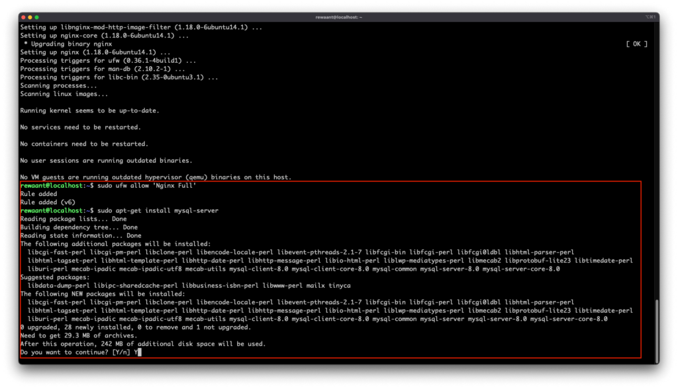Click 'Need to get 29.3 MB' line
Image resolution: width=678 pixels, height=389 pixels.
coord(79,335)
